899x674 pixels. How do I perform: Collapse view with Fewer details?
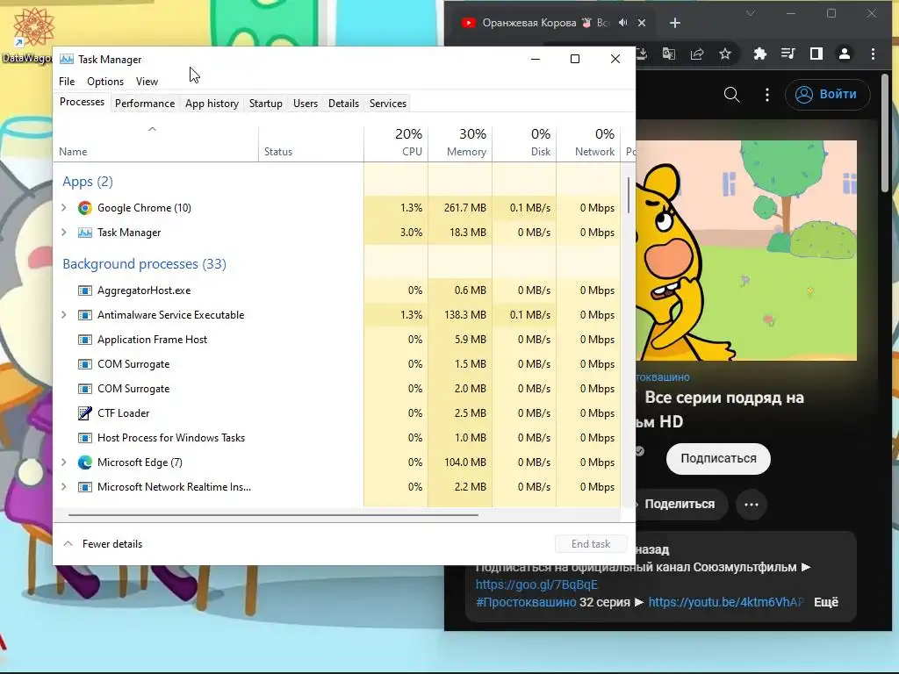click(104, 544)
